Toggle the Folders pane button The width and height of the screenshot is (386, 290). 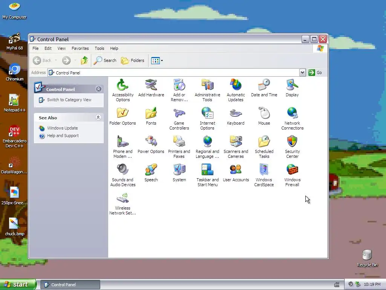click(133, 60)
